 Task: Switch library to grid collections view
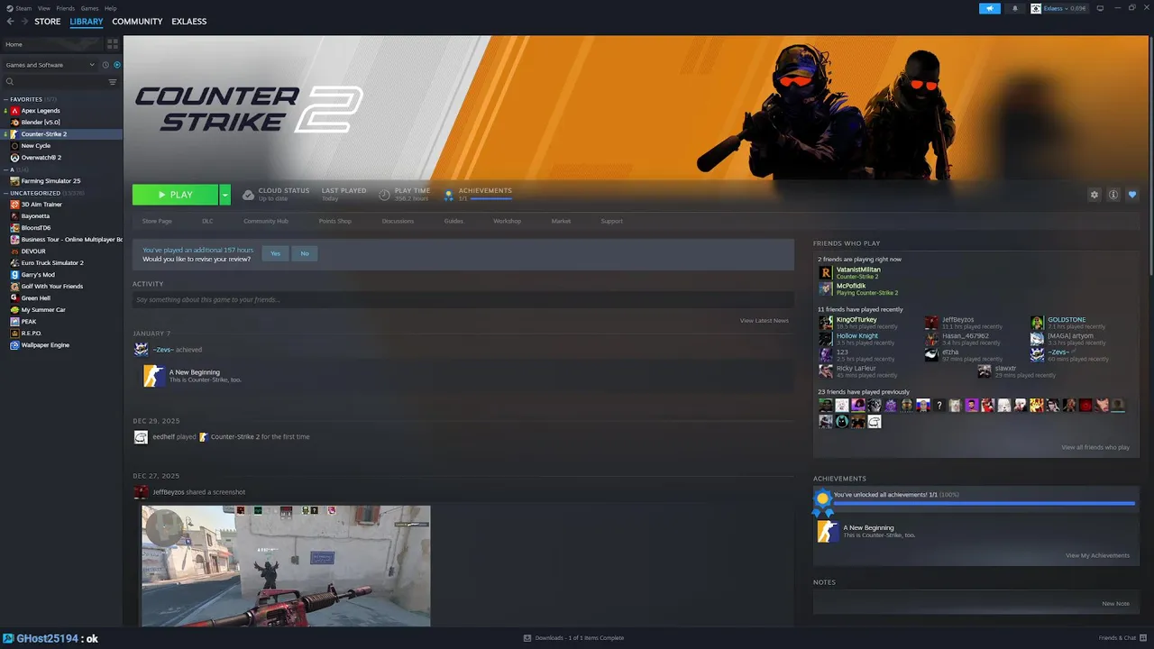pos(113,43)
